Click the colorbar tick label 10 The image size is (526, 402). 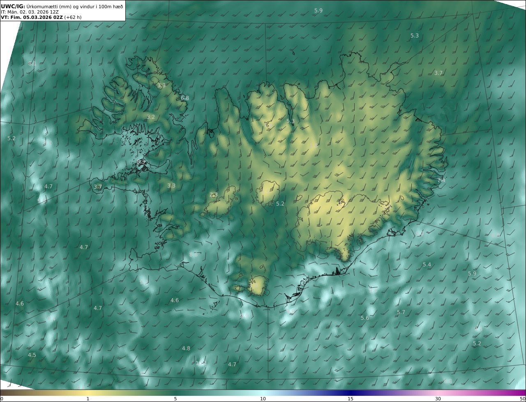point(263,399)
